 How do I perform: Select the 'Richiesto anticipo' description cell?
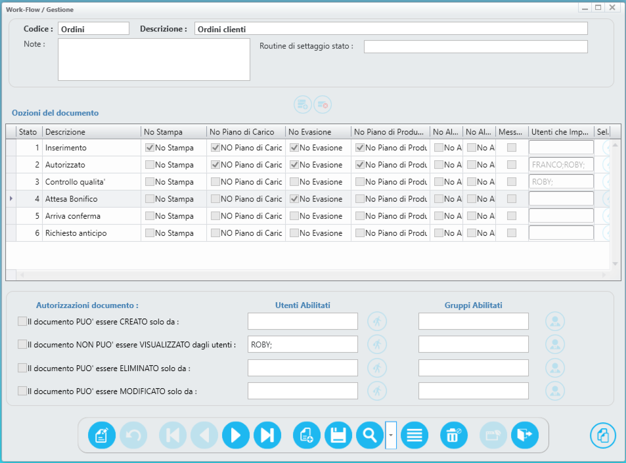click(91, 233)
